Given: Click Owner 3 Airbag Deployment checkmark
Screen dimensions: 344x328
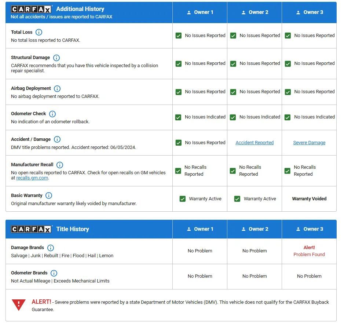Looking at the screenshot, I should pos(288,92).
